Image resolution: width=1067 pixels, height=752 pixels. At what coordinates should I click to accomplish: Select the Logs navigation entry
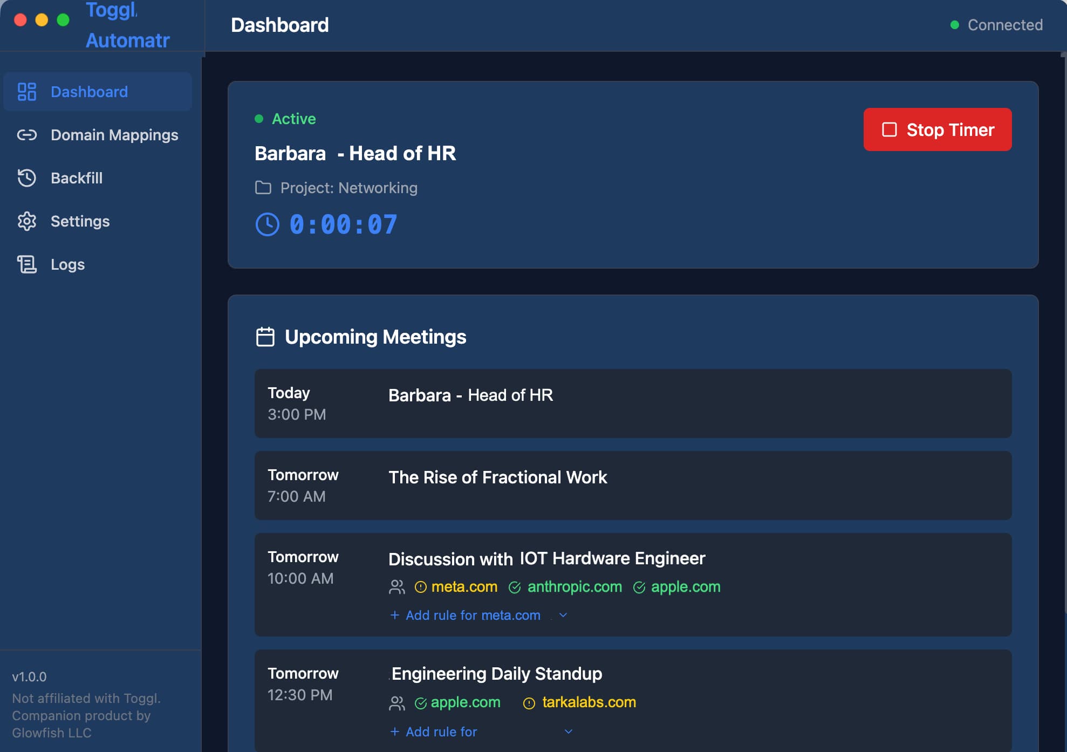point(67,264)
